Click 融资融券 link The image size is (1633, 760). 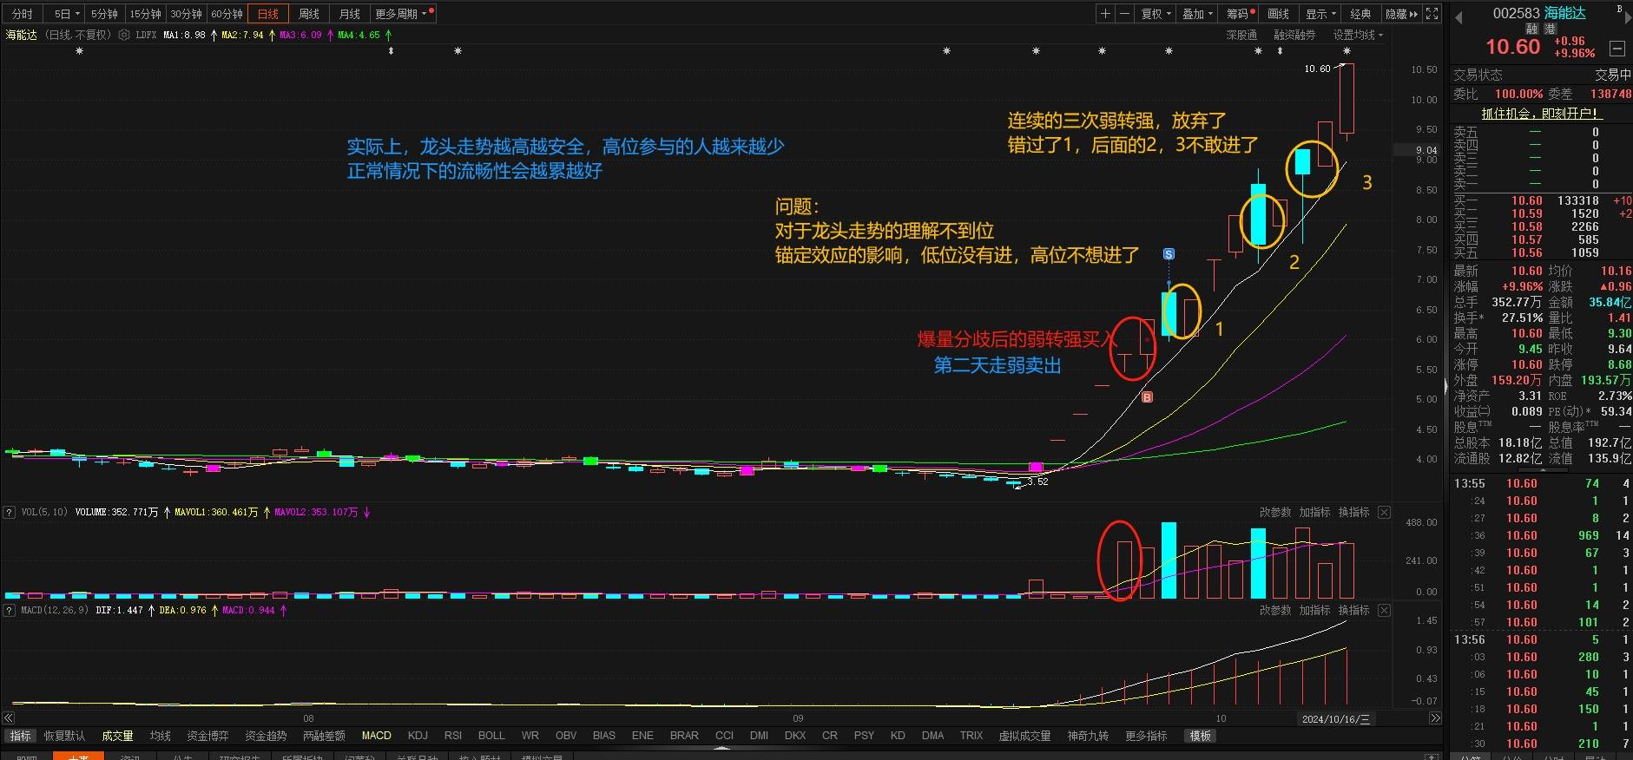coord(1294,35)
